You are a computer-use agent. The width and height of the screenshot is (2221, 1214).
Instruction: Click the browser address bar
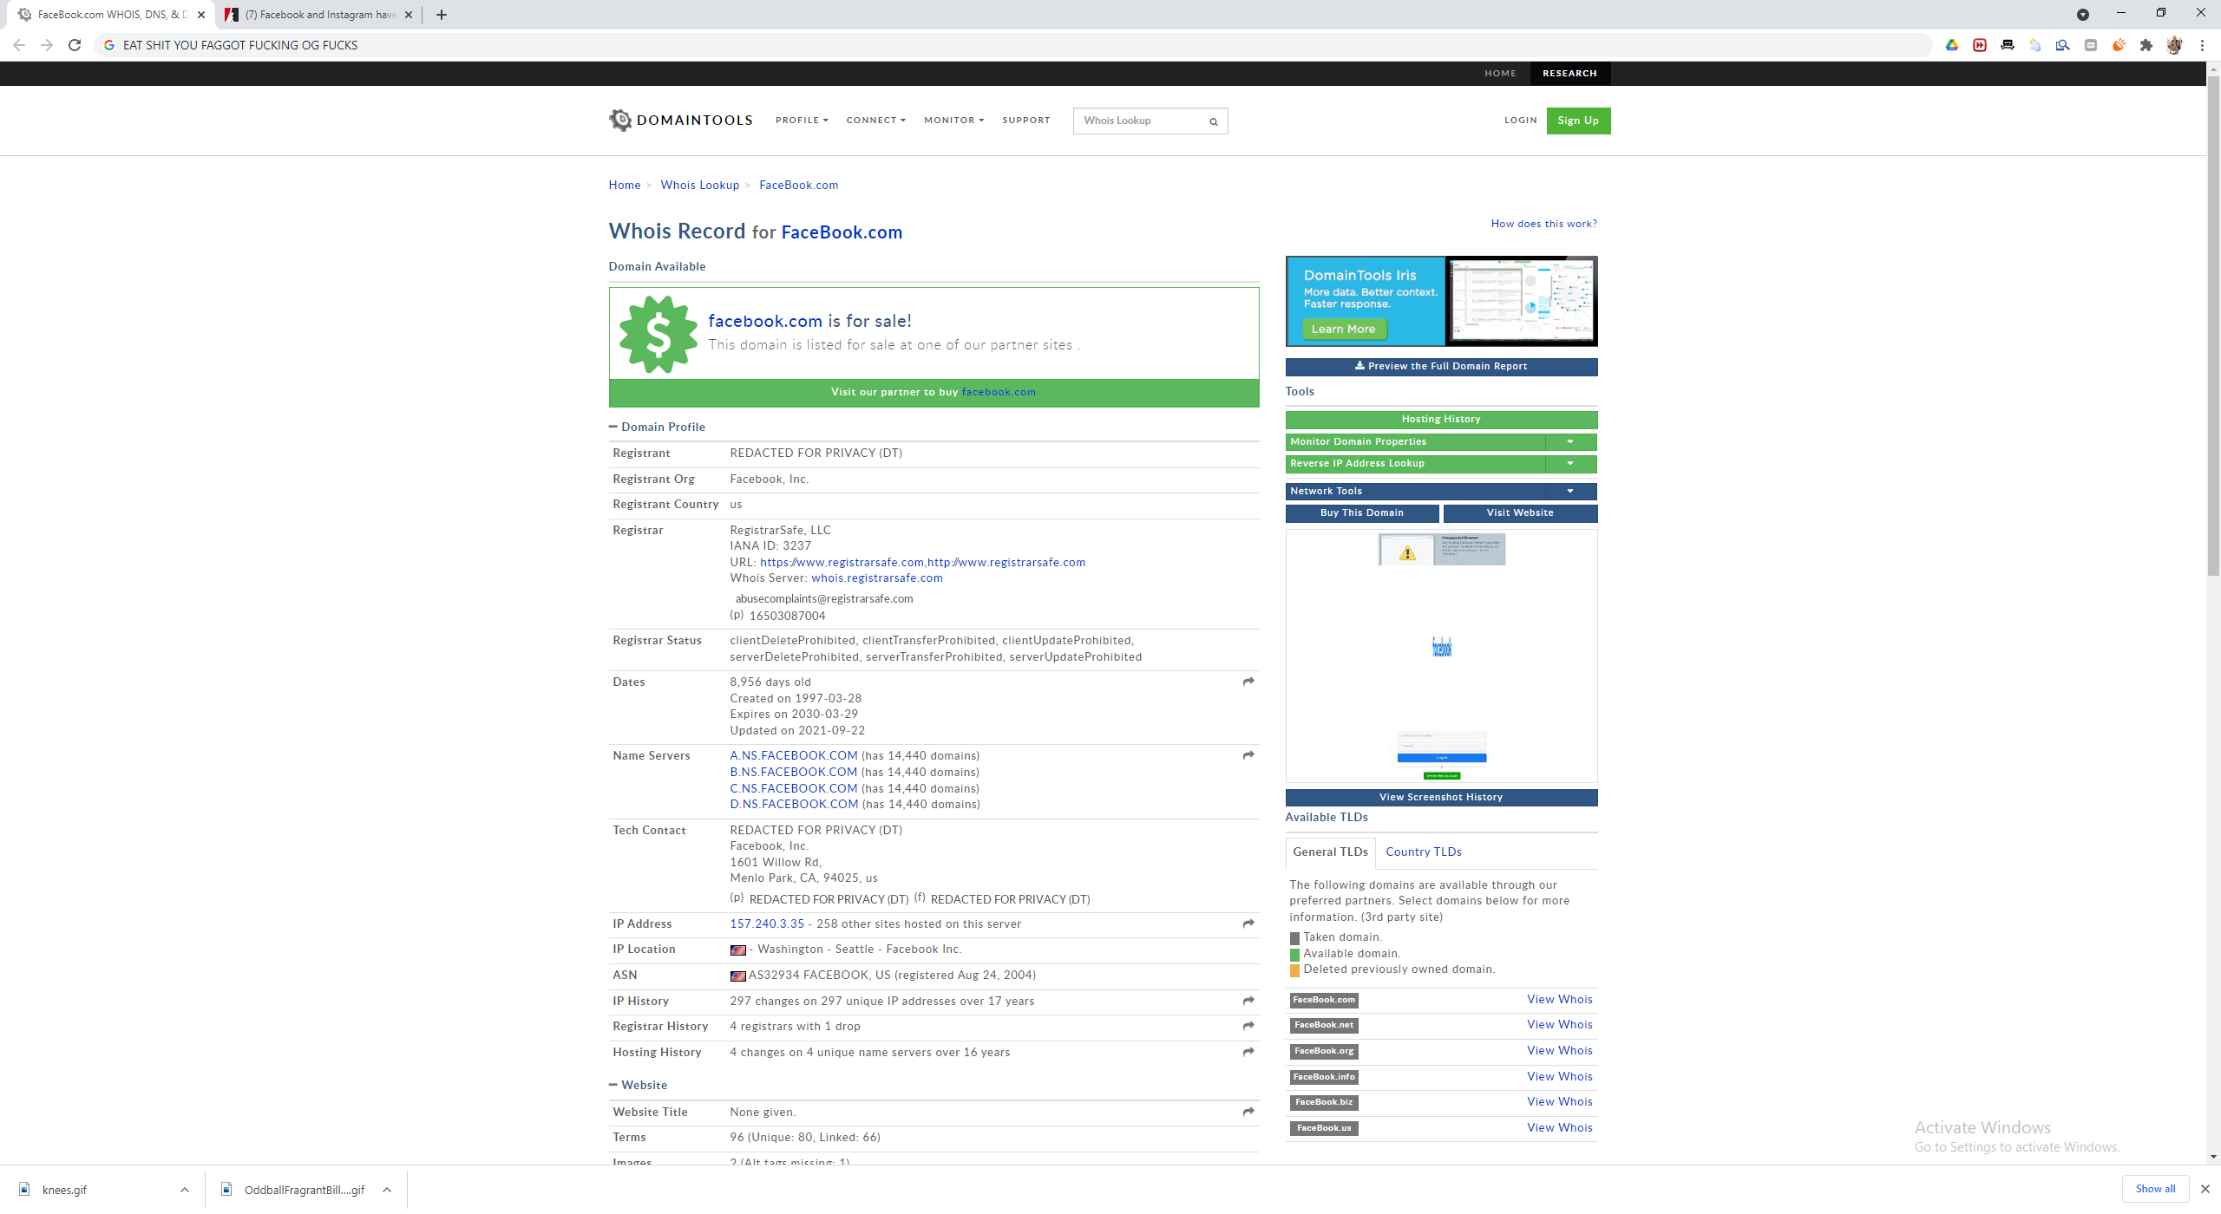click(x=1015, y=45)
